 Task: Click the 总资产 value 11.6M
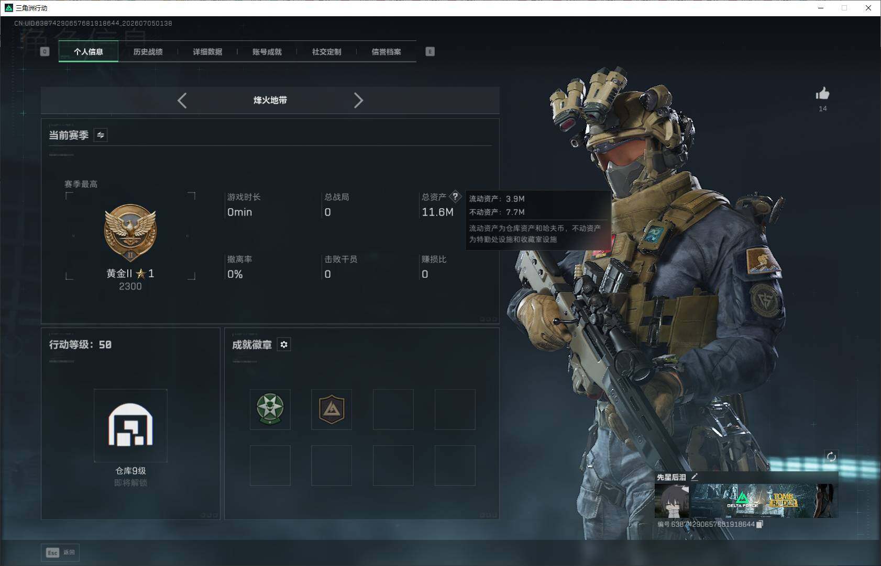[x=437, y=212]
